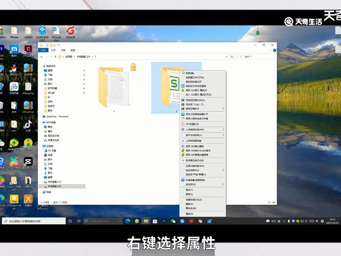Viewport: 341px width, 256px height.
Task: Open the TikTok (抖音) desktop icon
Action: (28, 126)
